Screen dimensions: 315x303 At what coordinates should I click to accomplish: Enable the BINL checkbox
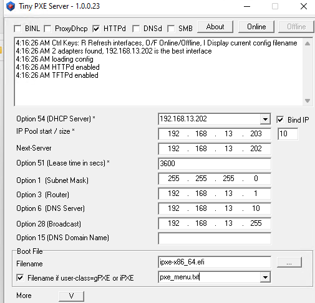point(17,29)
